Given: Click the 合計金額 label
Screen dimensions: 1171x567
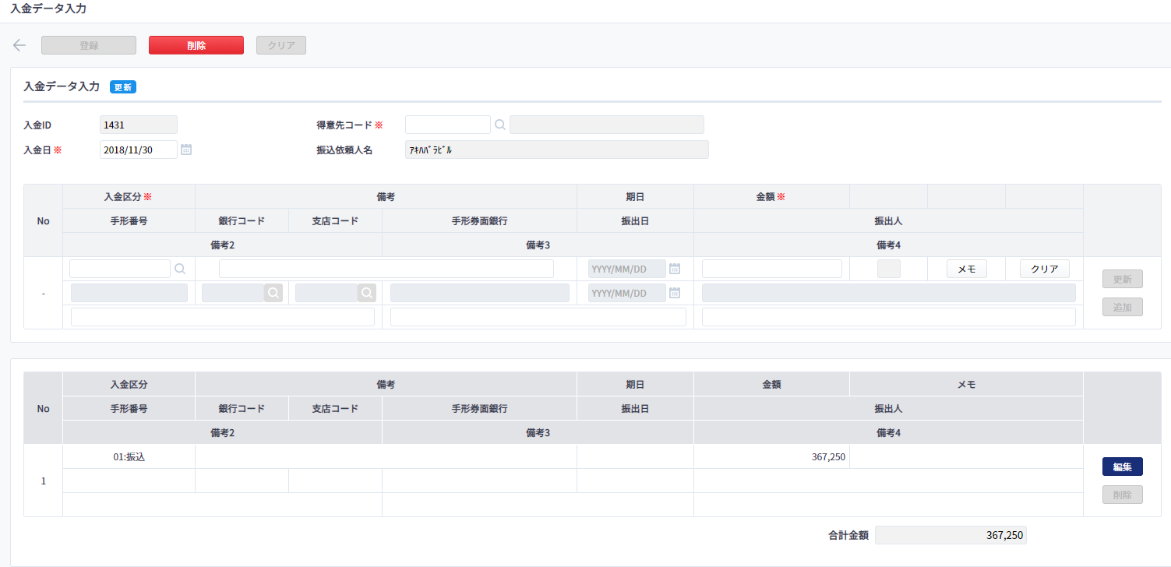Looking at the screenshot, I should [848, 536].
